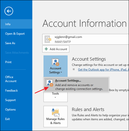Viewport: 129px width, 131px height.
Task: Open the Print page
Action: [16, 62]
